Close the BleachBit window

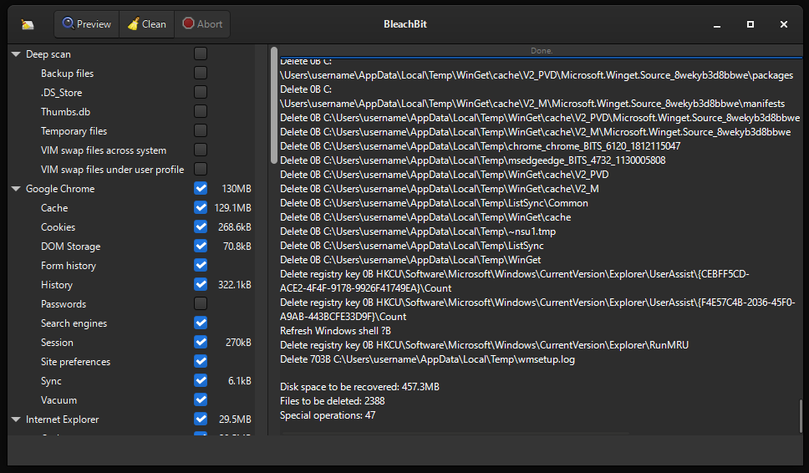784,24
